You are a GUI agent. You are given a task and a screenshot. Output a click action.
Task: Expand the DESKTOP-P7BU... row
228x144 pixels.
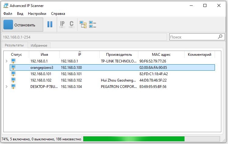(7, 87)
